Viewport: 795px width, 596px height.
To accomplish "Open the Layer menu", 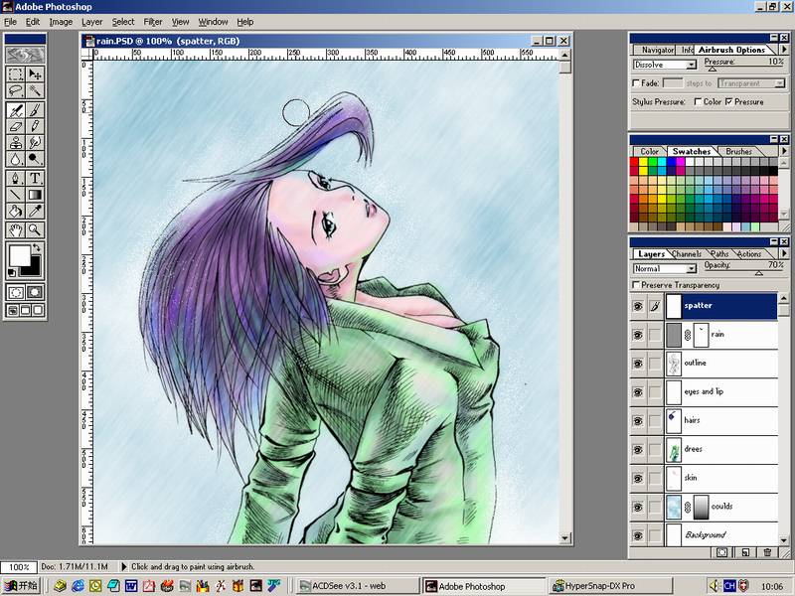I will click(91, 22).
